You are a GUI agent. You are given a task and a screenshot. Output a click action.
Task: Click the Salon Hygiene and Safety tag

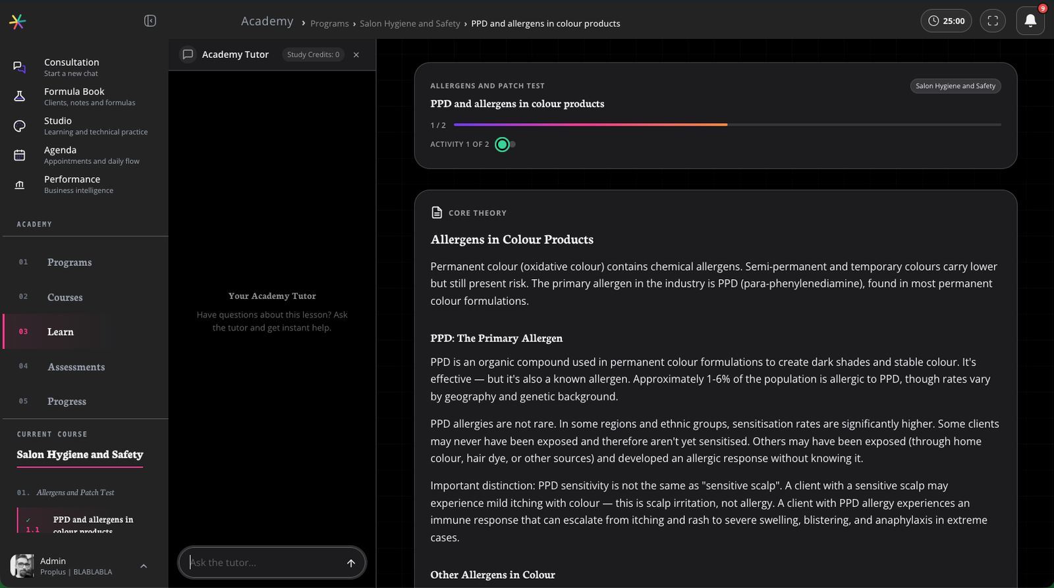tap(955, 86)
